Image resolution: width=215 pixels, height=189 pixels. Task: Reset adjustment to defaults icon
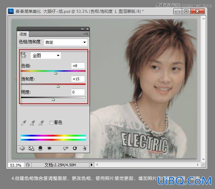(75, 148)
